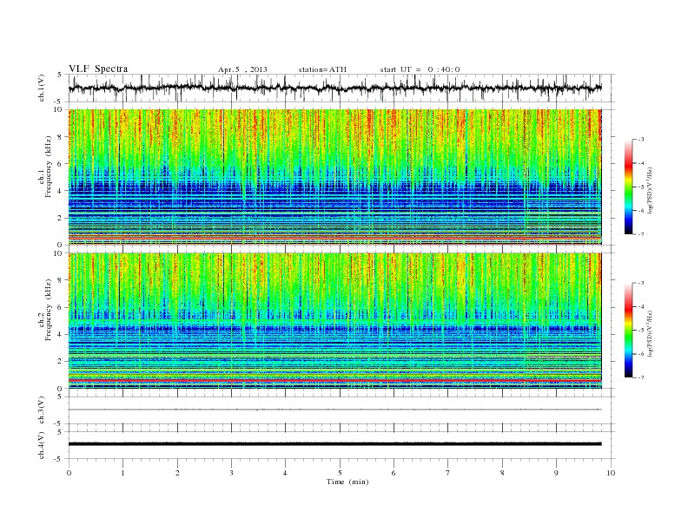
Task: Click the "8" kHz tick of ch.1 spectrogram
Action: tap(60, 137)
